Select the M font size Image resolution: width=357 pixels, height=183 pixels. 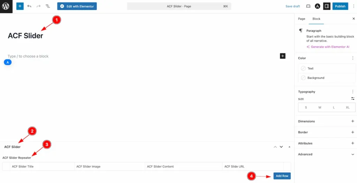[x=320, y=107]
